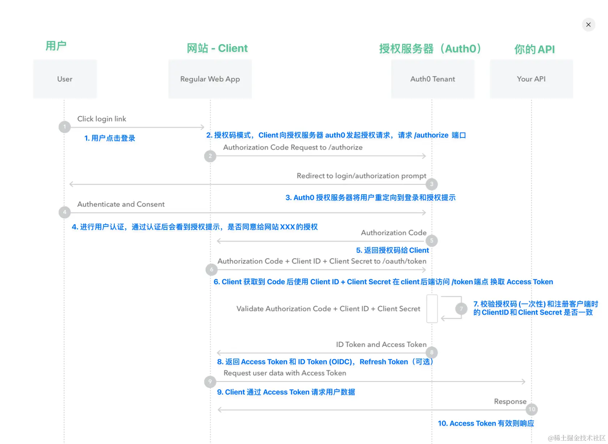Click step 4 circle marker
This screenshot has width=608, height=444.
click(65, 212)
